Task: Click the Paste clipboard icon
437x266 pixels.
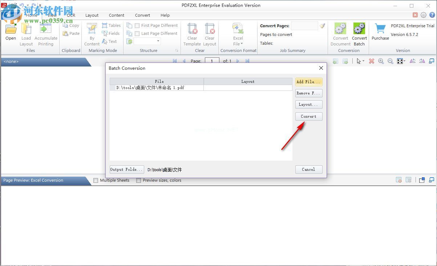Action: click(65, 33)
